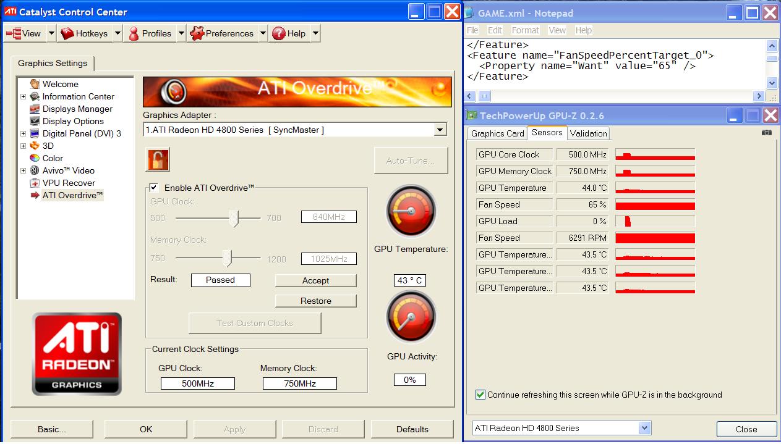The width and height of the screenshot is (781, 444).
Task: Open the Graphics Adapter dropdown
Action: pos(440,130)
